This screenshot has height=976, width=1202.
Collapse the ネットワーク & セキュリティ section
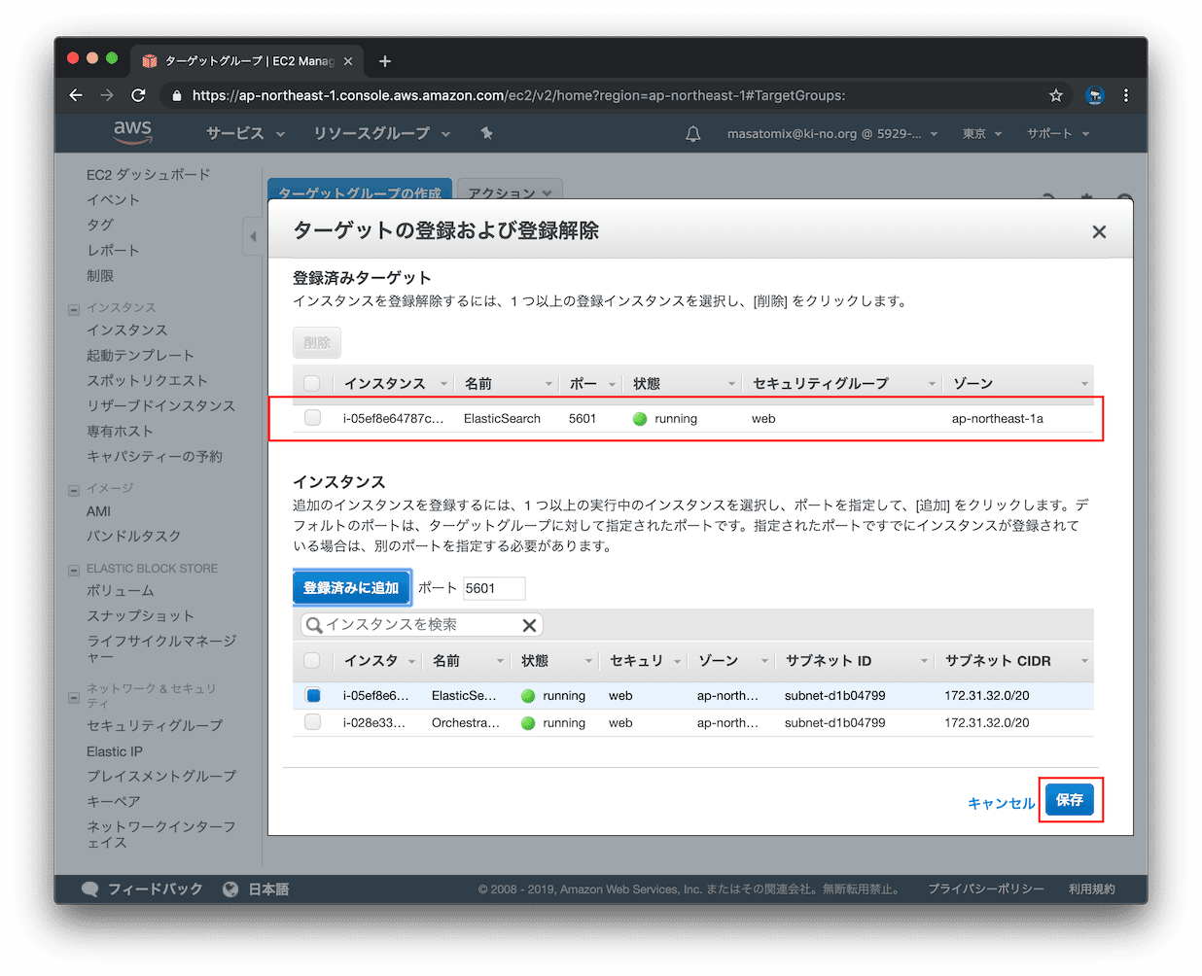tap(74, 697)
